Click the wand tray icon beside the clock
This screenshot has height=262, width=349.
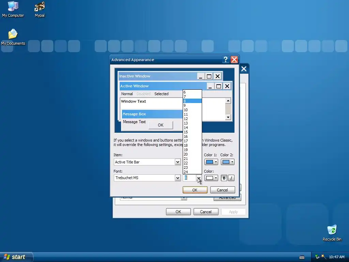[x=323, y=257]
